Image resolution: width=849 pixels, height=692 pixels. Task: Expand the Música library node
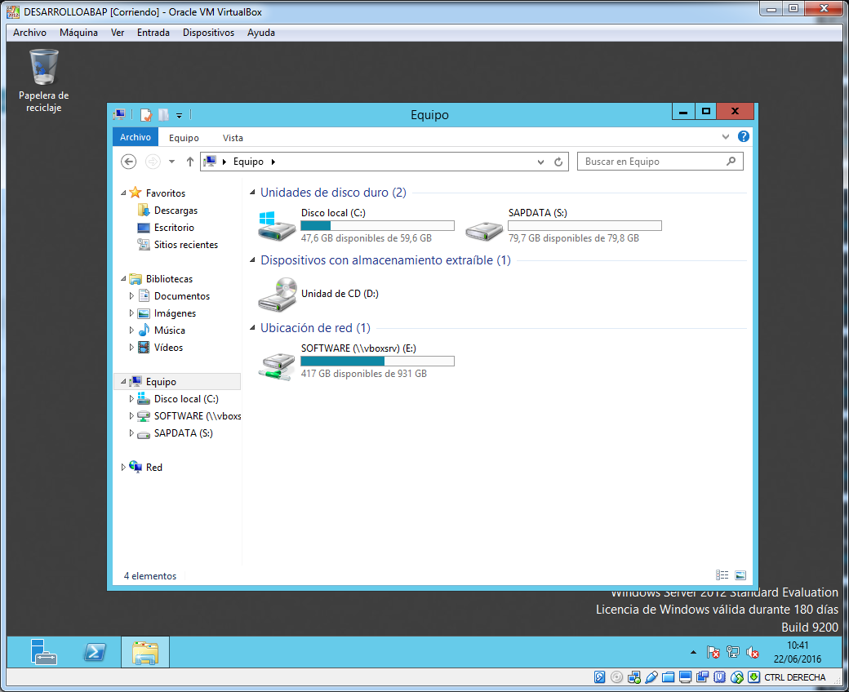[131, 330]
